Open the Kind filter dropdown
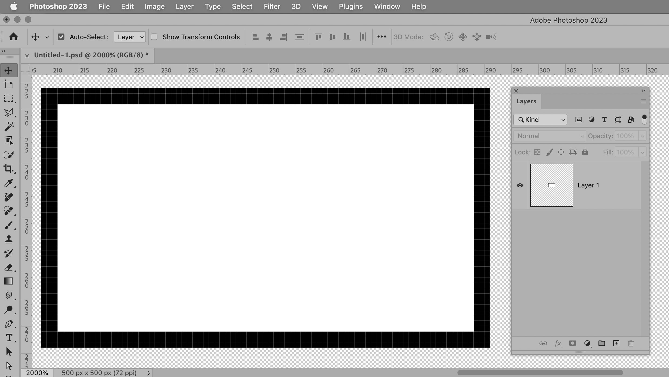 pos(540,119)
